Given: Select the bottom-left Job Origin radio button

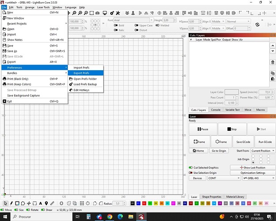Looking at the screenshot, I should coord(253,162).
